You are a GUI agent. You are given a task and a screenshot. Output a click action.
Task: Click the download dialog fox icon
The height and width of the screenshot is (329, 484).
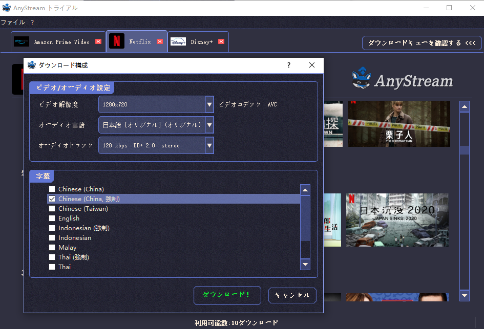point(31,65)
